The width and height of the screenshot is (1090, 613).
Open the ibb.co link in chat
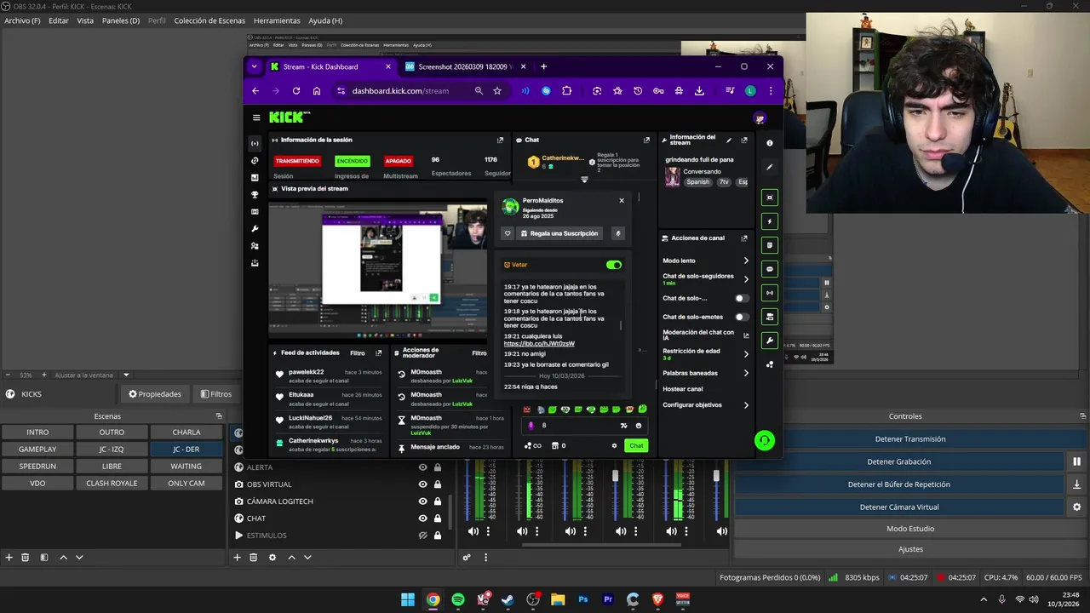point(539,344)
